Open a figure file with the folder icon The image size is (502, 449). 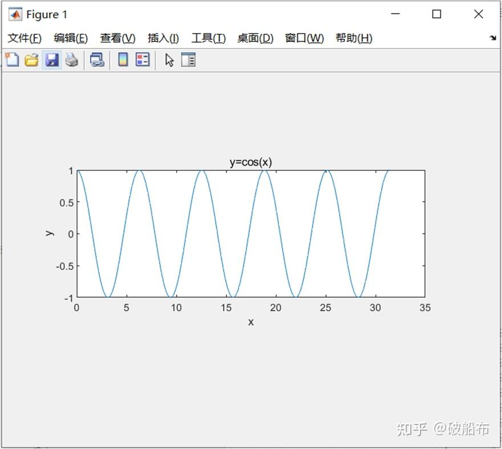[x=32, y=59]
